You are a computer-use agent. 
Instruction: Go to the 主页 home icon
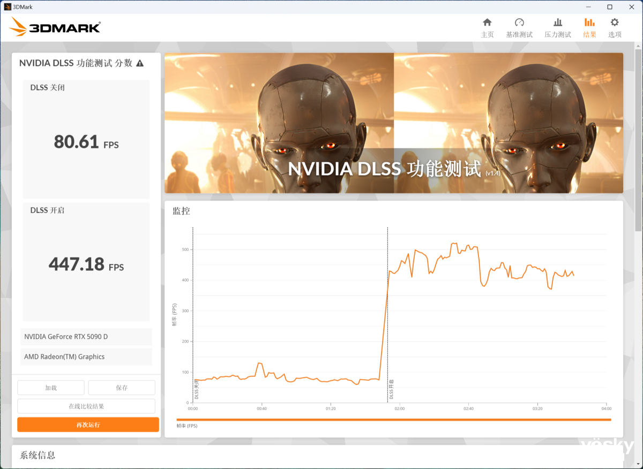[487, 23]
